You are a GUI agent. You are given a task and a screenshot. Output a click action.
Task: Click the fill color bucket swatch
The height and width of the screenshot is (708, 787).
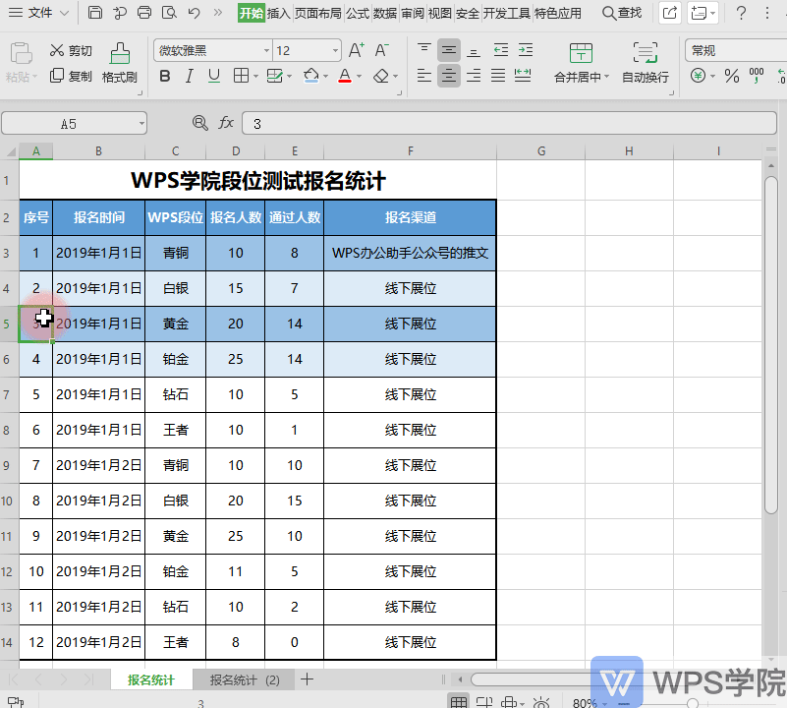point(310,77)
